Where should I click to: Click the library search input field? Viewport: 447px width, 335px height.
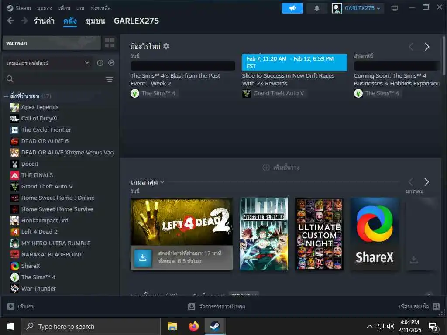coord(58,79)
